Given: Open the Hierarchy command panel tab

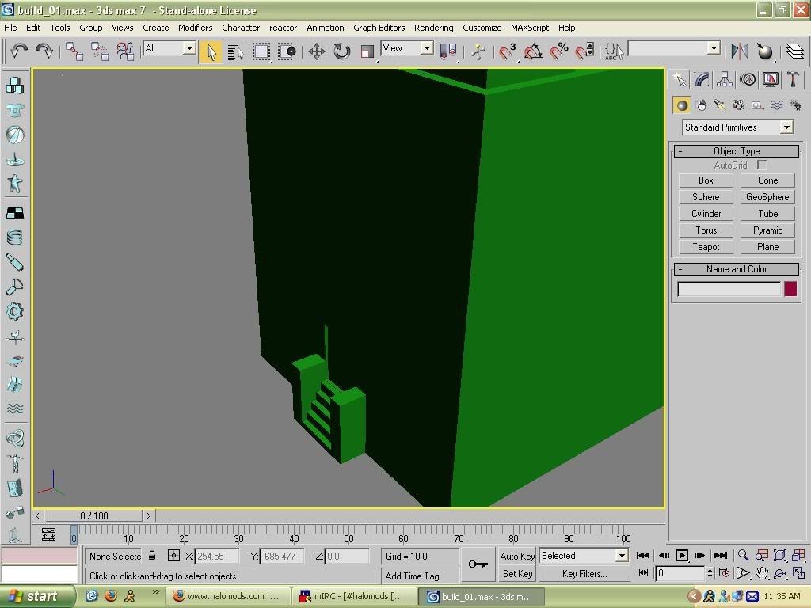Looking at the screenshot, I should pos(725,79).
